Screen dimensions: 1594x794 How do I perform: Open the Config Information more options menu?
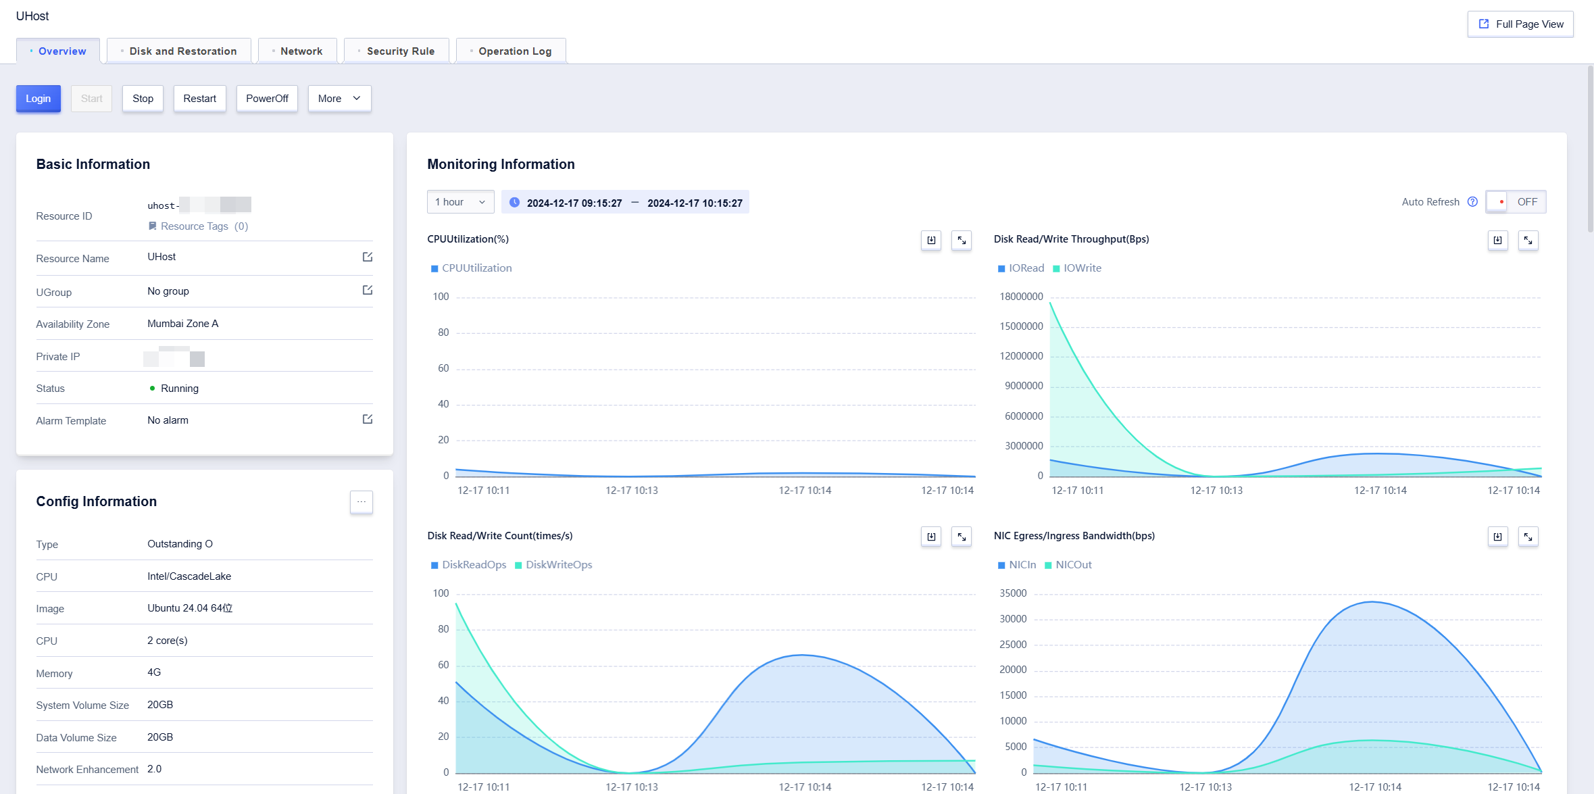pos(362,502)
